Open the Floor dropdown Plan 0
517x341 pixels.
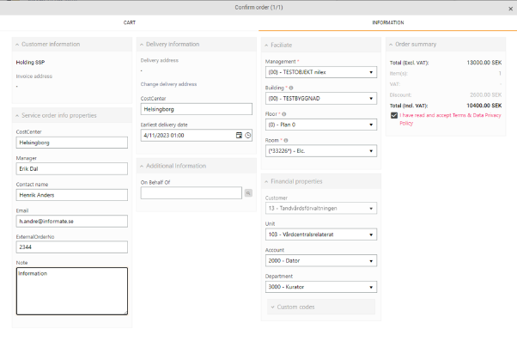coord(321,125)
